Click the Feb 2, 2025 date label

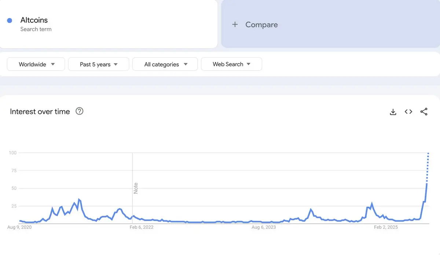[x=386, y=227]
